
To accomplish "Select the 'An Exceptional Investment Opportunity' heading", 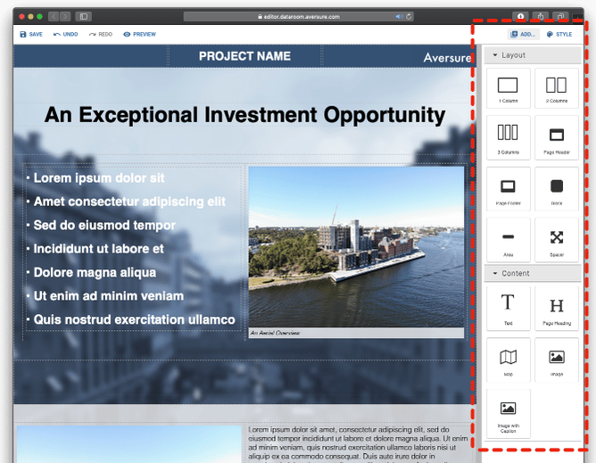I will [244, 115].
